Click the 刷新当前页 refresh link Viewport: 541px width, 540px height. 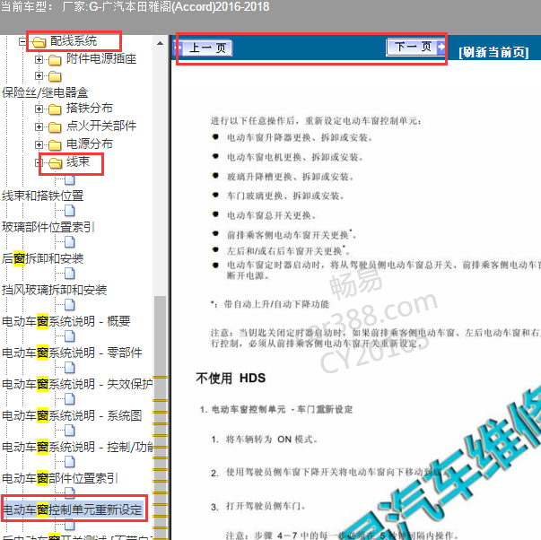(493, 52)
